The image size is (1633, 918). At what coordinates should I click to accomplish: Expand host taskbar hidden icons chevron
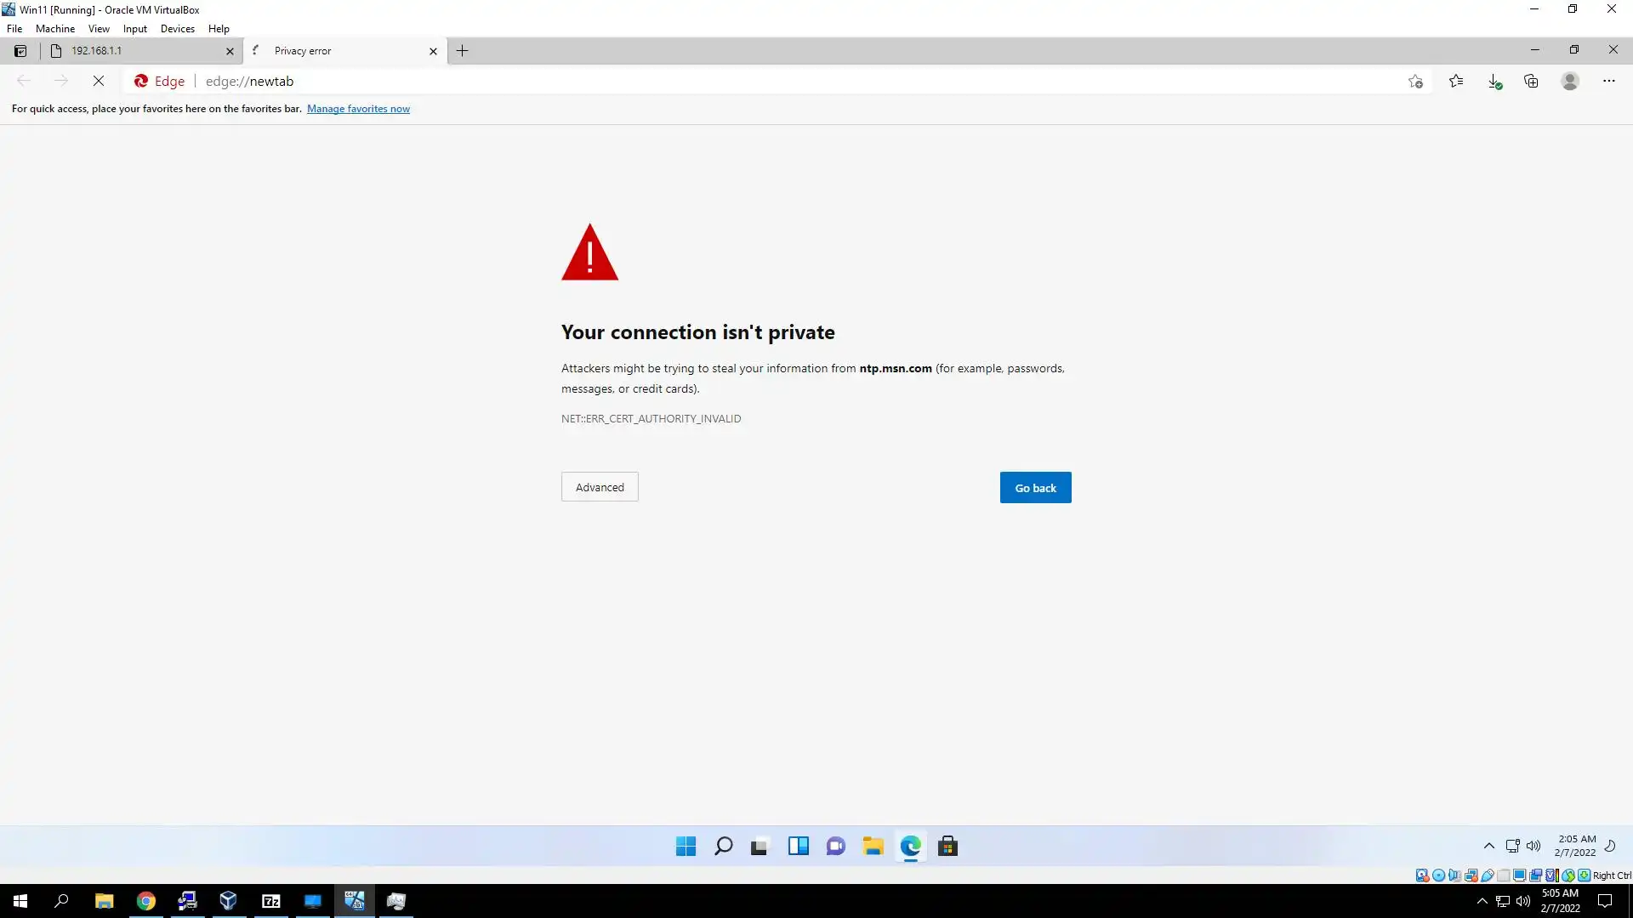(1482, 901)
